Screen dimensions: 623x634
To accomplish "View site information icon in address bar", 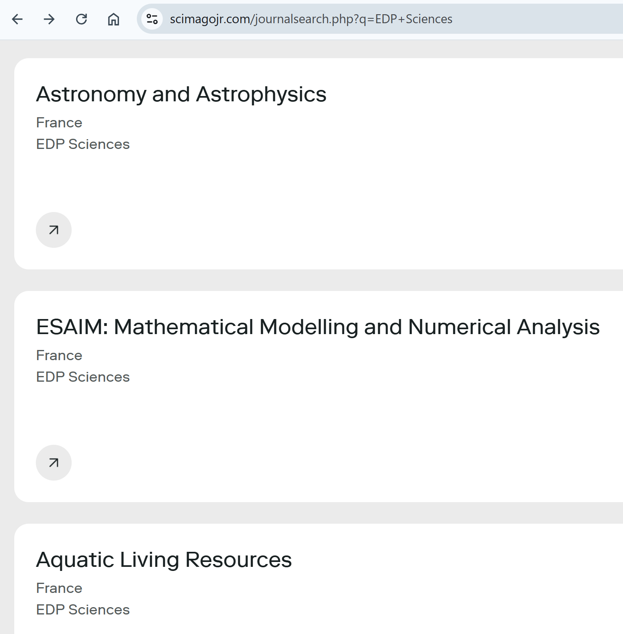I will tap(152, 19).
